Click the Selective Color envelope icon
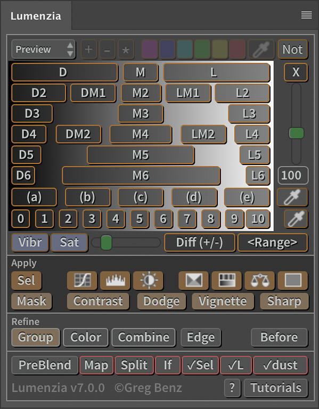The width and height of the screenshot is (319, 409). (193, 281)
